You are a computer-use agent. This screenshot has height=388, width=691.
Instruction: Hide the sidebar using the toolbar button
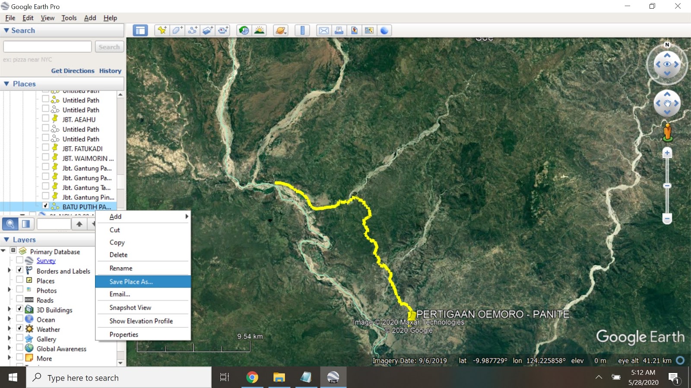click(x=140, y=30)
